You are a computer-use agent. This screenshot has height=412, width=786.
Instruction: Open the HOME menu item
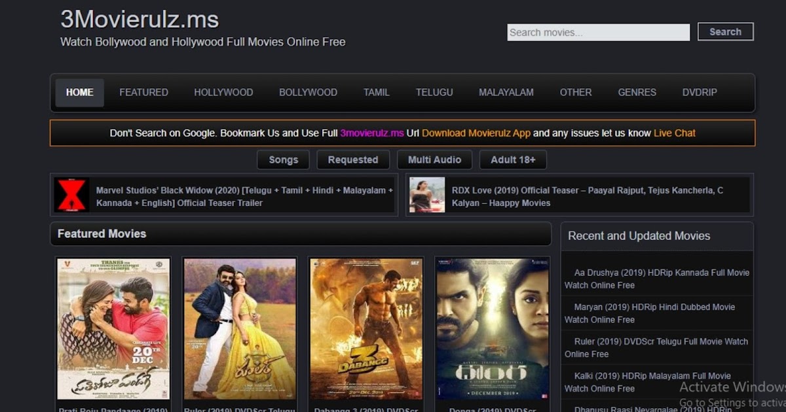point(79,92)
